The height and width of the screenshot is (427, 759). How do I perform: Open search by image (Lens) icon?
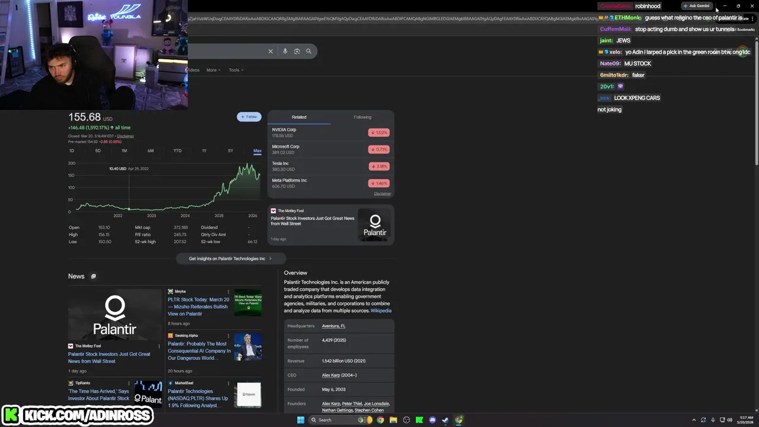pos(297,51)
